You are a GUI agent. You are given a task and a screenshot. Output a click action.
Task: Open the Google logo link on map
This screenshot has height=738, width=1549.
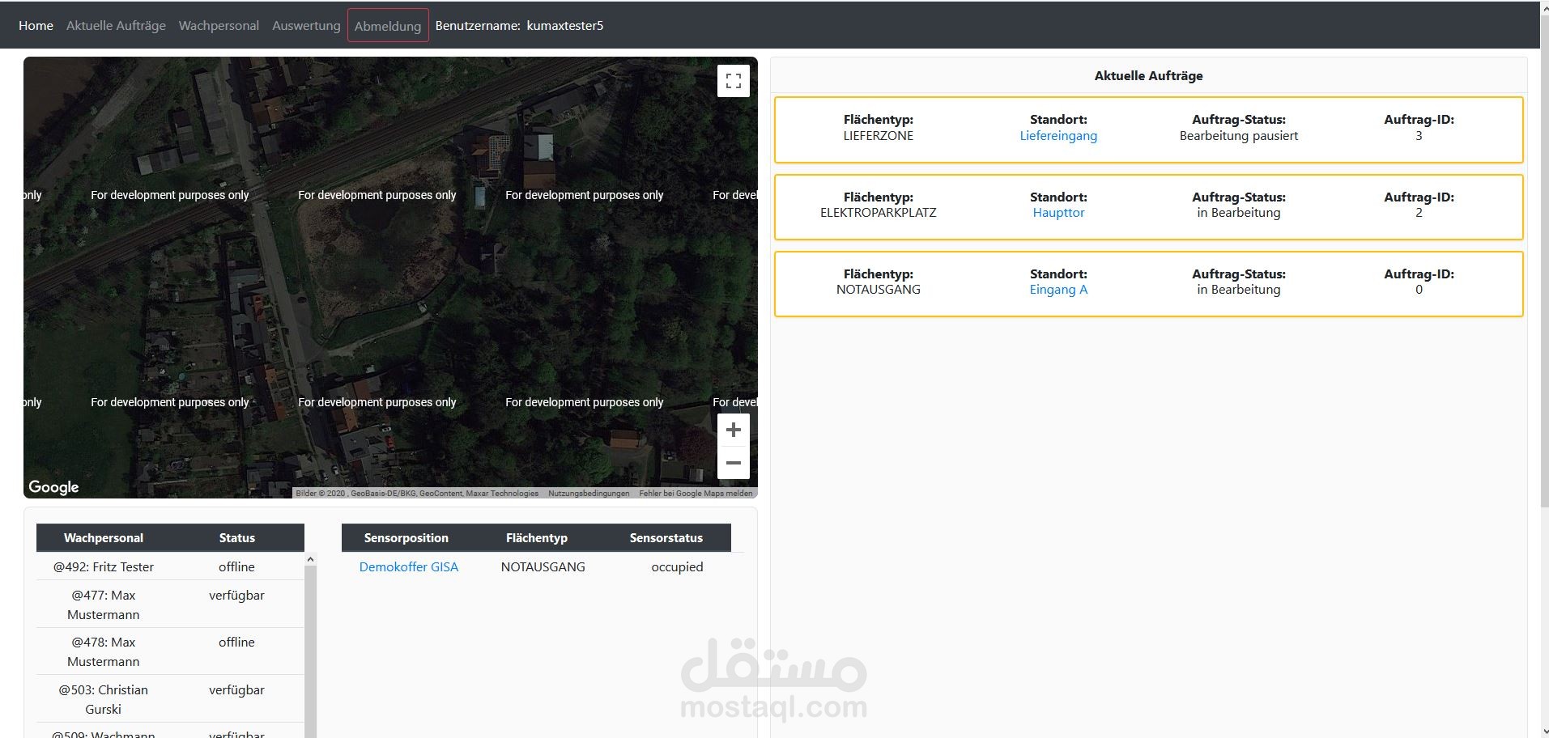[x=53, y=486]
